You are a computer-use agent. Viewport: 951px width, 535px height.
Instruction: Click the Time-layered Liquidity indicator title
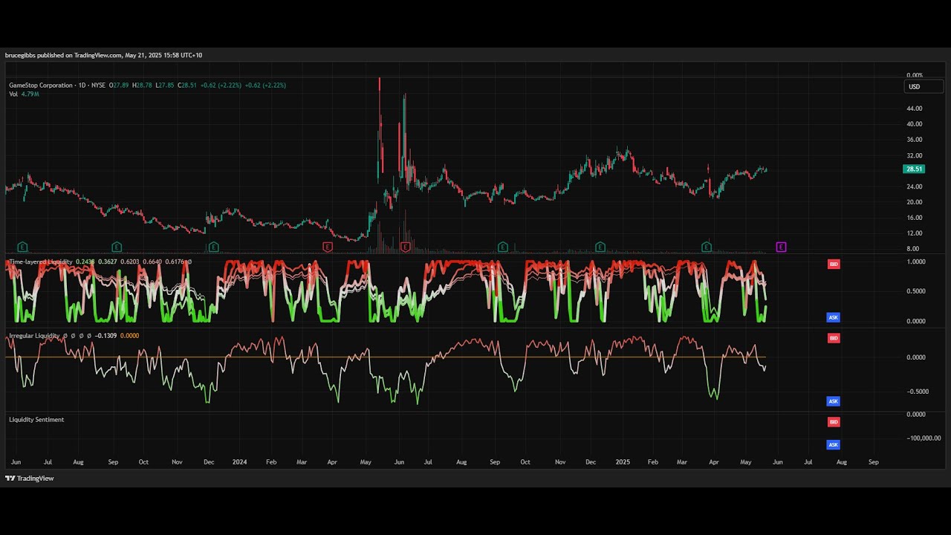pyautogui.click(x=41, y=262)
